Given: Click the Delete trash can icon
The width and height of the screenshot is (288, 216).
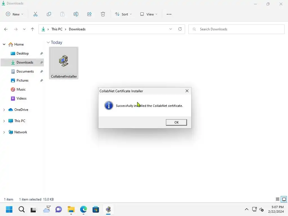Looking at the screenshot, I should tap(103, 14).
